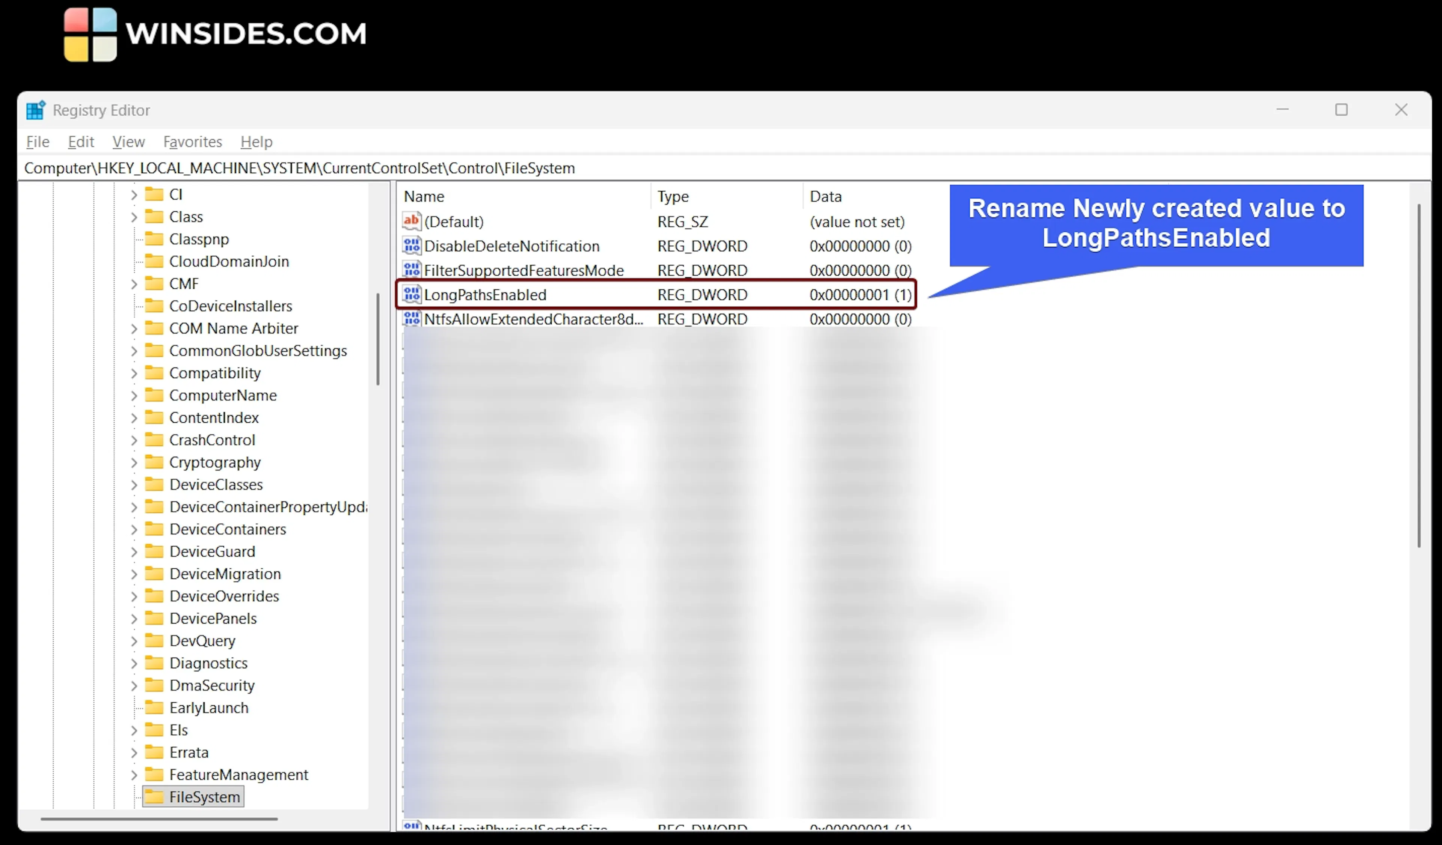Open the View menu
This screenshot has width=1442, height=845.
[128, 142]
